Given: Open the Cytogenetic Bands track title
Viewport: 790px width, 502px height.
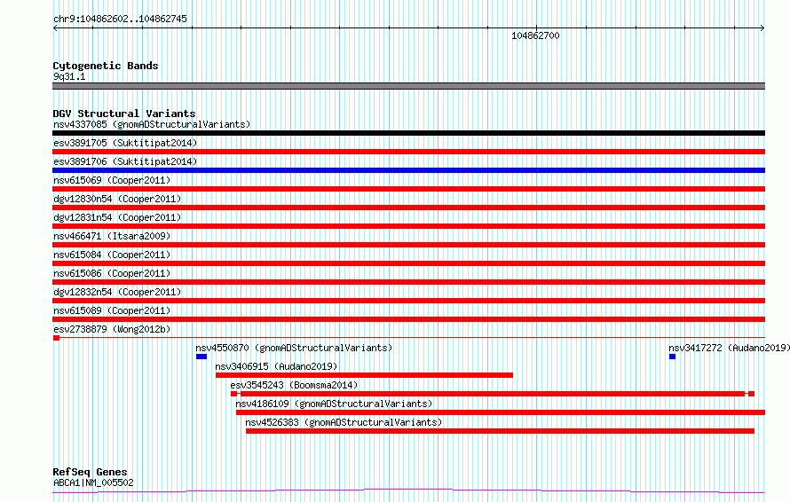Looking at the screenshot, I should click(x=106, y=66).
